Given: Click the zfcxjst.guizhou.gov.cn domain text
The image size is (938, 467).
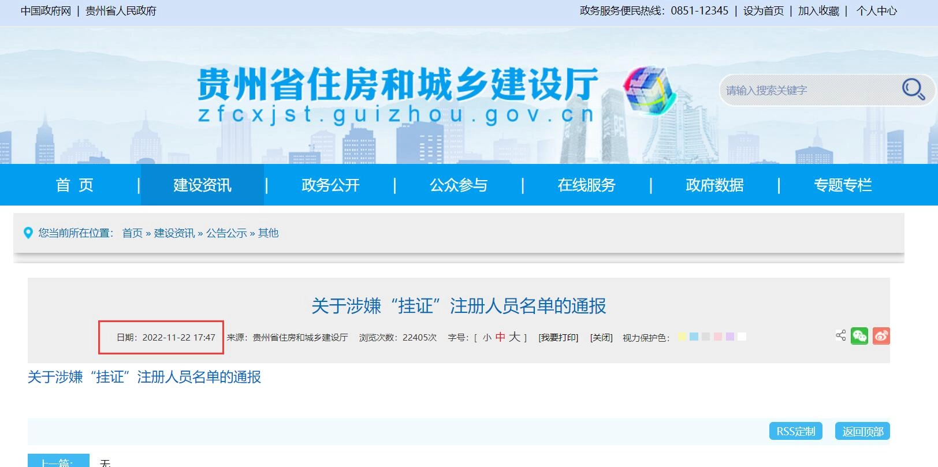Looking at the screenshot, I should click(396, 114).
